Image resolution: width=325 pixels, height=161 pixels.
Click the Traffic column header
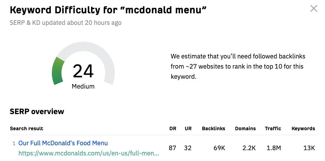(273, 128)
